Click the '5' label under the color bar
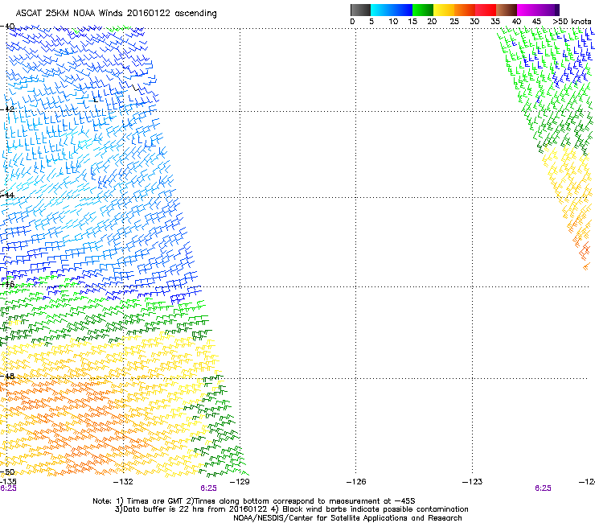Screen dimensions: 595x523 (x=371, y=22)
